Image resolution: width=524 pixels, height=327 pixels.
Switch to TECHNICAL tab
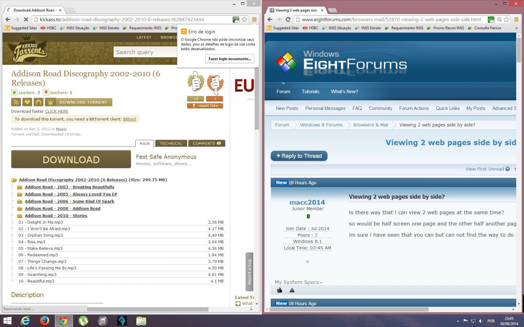(x=171, y=143)
